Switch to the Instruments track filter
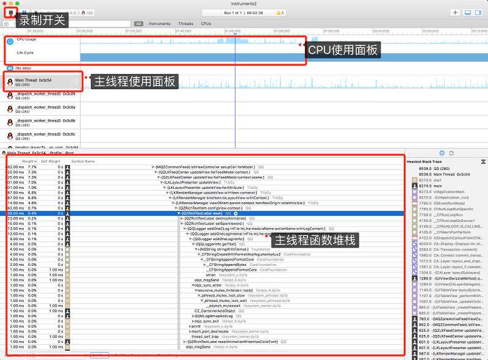This screenshot has height=360, width=488. pyautogui.click(x=159, y=24)
